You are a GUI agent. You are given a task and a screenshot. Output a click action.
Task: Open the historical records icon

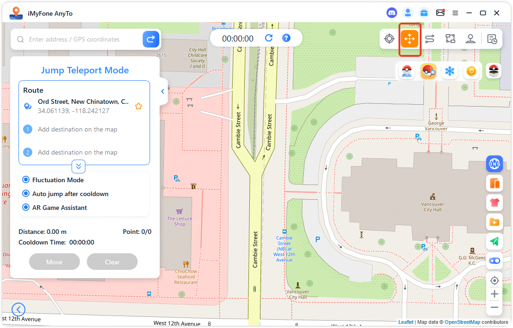click(x=492, y=39)
